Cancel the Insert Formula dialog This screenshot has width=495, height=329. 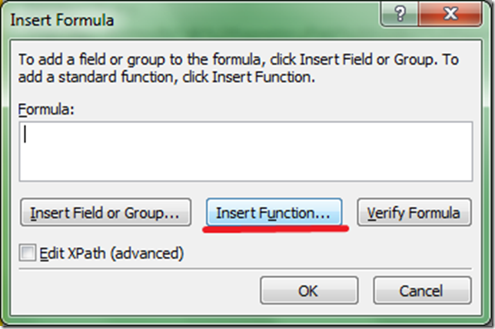[422, 291]
